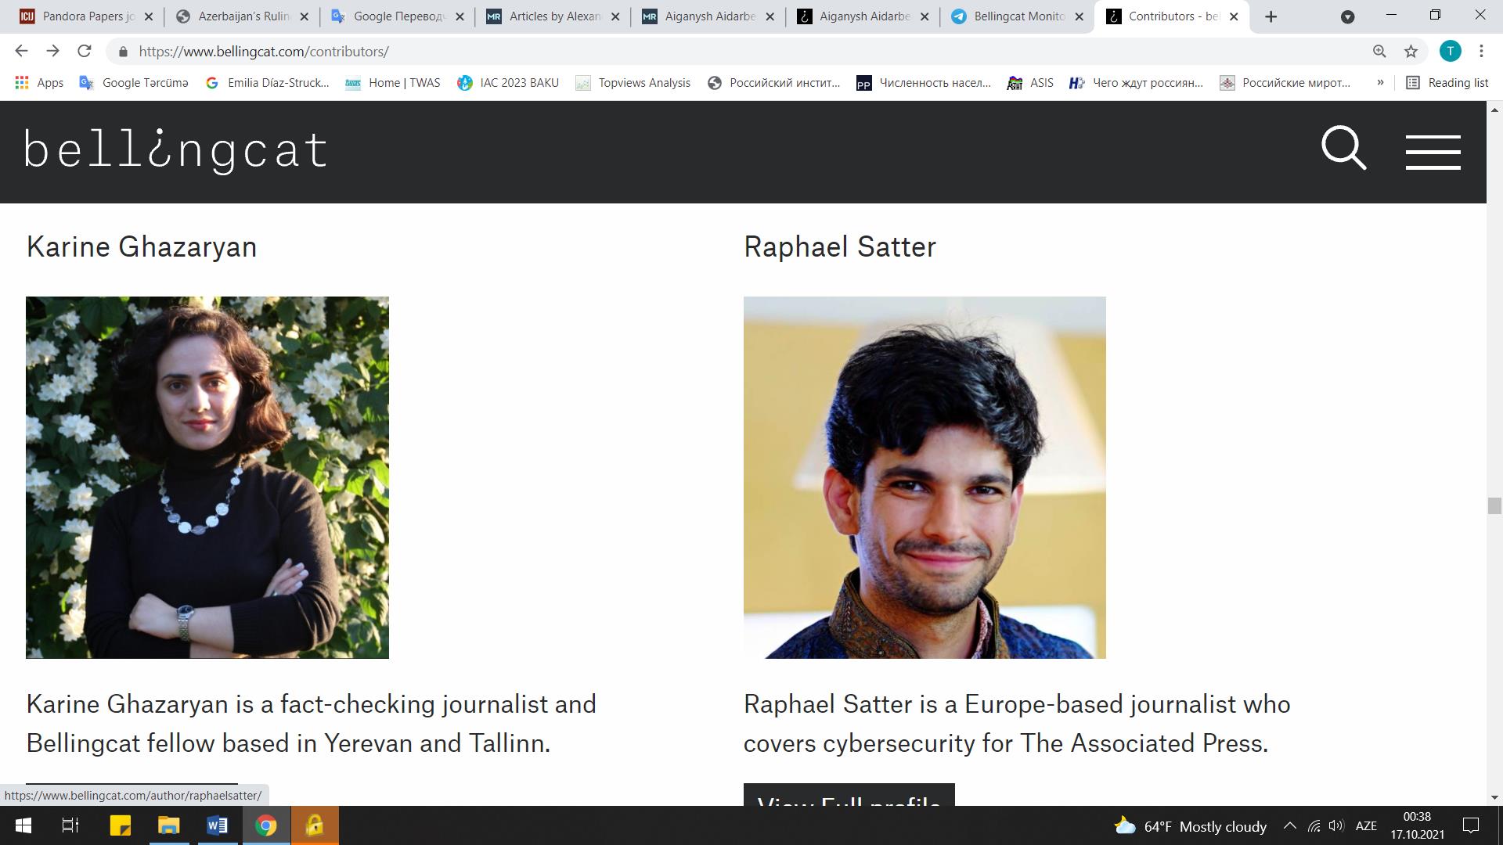The image size is (1503, 845).
Task: Open the Chrome zoom indicator icon
Action: pyautogui.click(x=1379, y=52)
